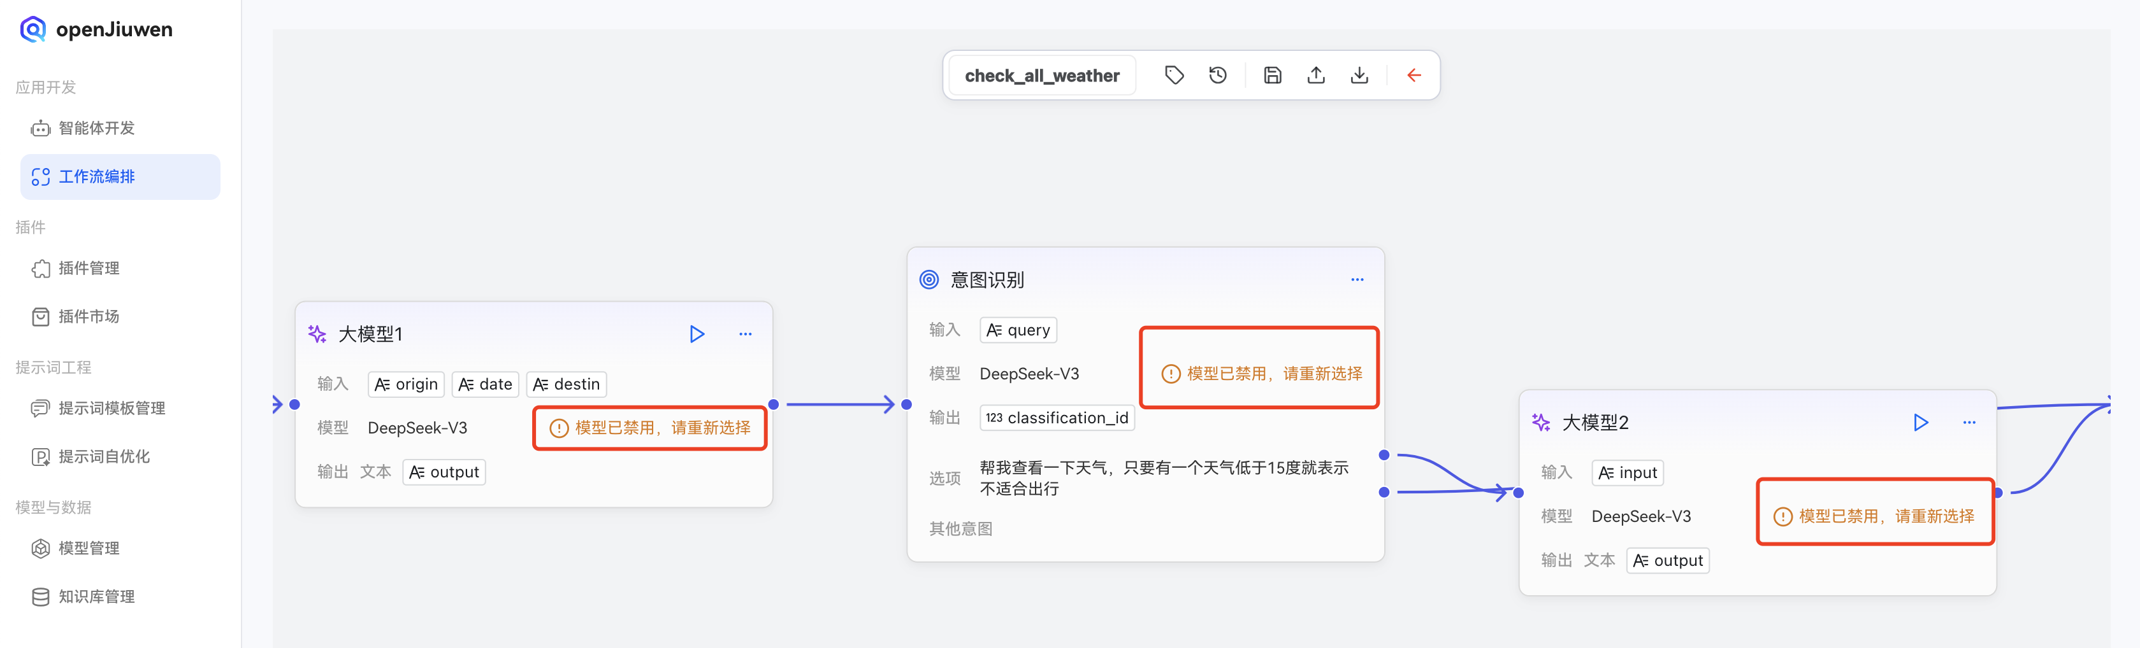Open the more options menu on 大模型1 node
The image size is (2140, 648).
pyautogui.click(x=745, y=334)
